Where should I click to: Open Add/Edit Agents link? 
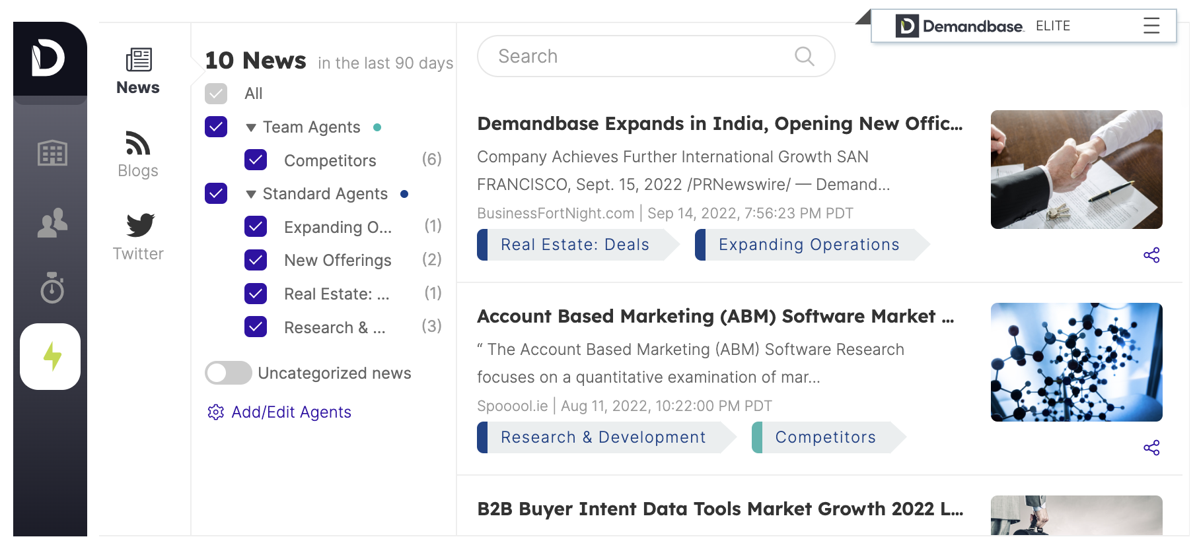tap(291, 412)
